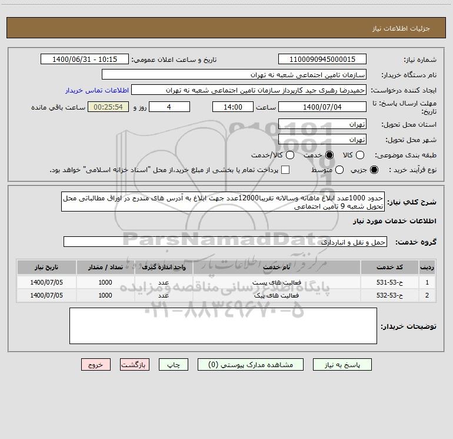The height and width of the screenshot is (439, 453).
Task: Click date 1400/07/05 in فعالیت های پیک row
Action: pos(46,295)
